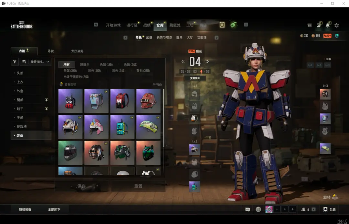This screenshot has width=349, height=224.
Task: Switch to the 大厅姿势 tab
Action: (77, 51)
